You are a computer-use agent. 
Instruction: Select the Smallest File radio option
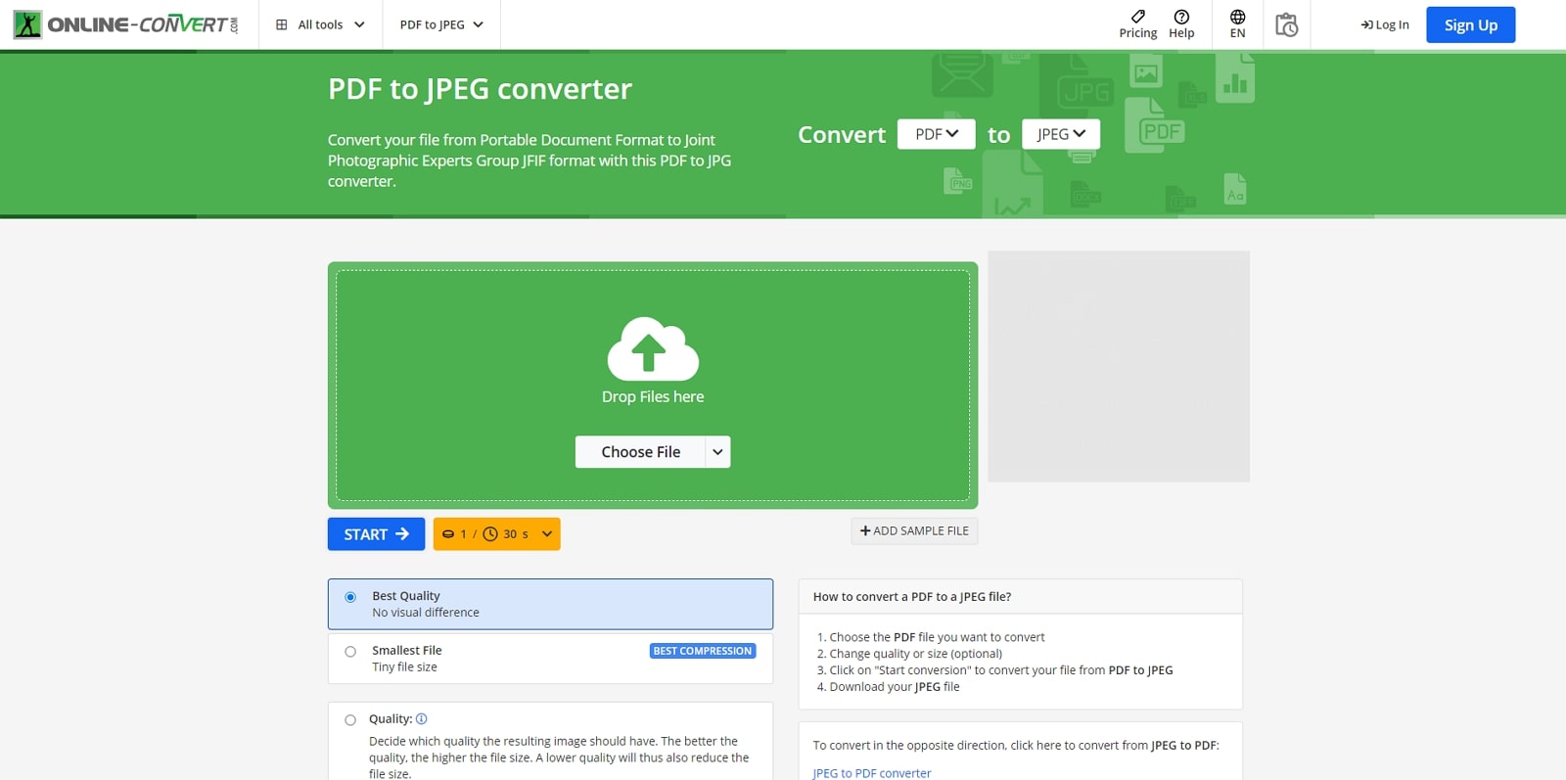click(350, 652)
